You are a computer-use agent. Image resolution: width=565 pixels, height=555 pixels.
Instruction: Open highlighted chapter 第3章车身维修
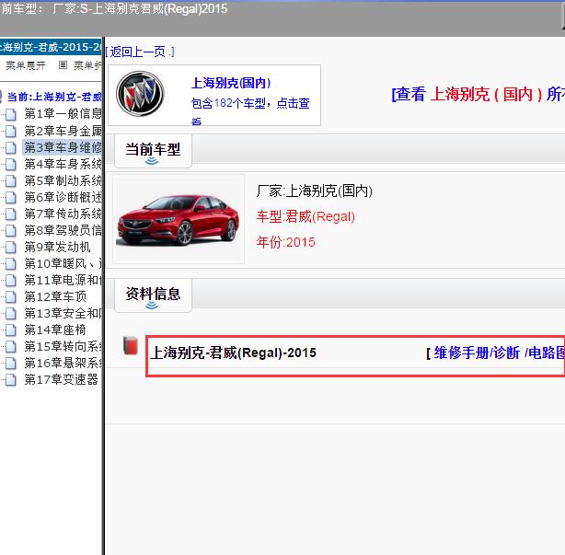pos(63,148)
